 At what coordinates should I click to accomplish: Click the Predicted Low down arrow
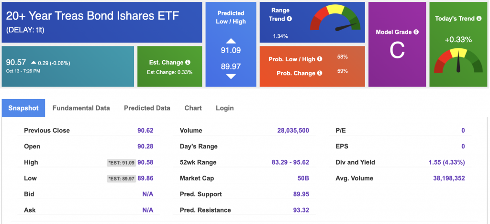click(x=231, y=76)
